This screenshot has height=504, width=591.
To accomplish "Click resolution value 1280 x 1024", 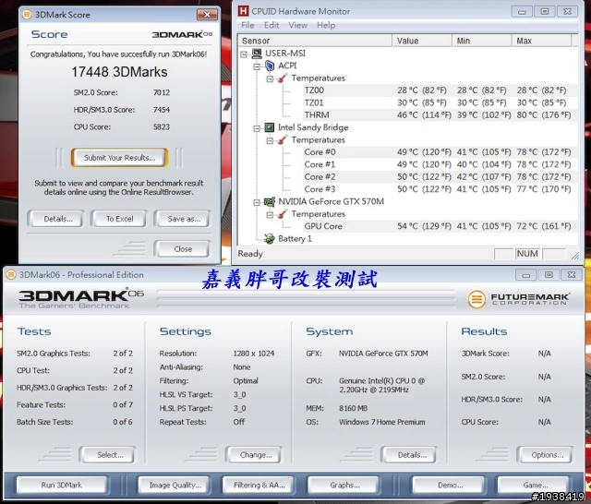I will click(x=254, y=354).
